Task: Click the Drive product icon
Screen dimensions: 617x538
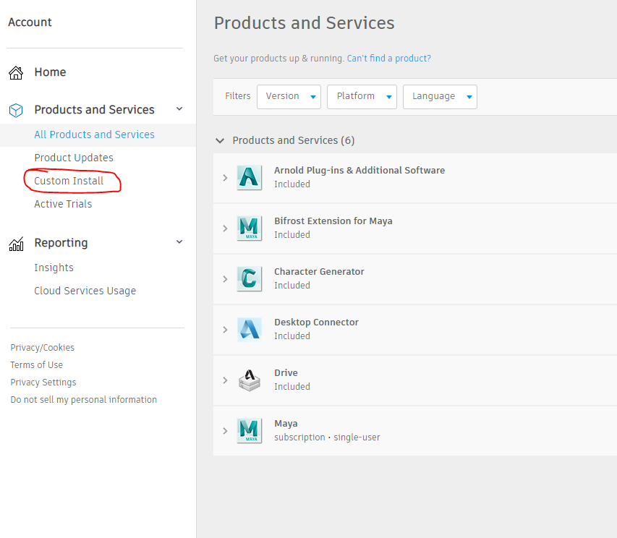Action: tap(250, 380)
